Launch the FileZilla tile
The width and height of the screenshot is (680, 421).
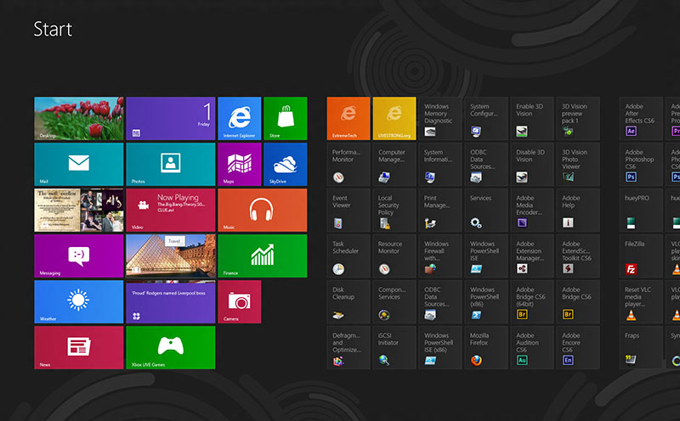[641, 256]
